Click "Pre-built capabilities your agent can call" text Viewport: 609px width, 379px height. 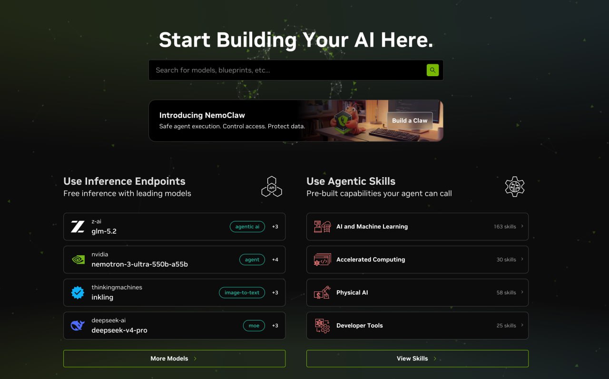379,193
